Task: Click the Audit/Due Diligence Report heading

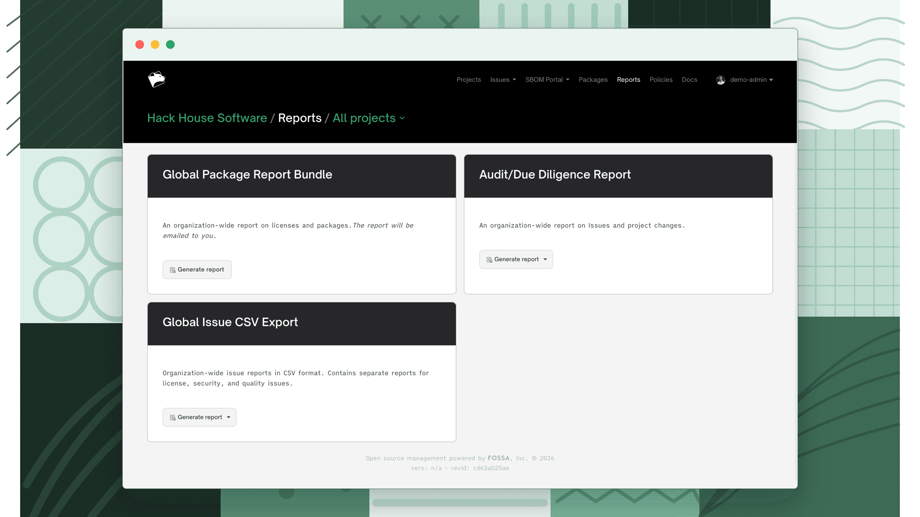Action: (x=555, y=175)
